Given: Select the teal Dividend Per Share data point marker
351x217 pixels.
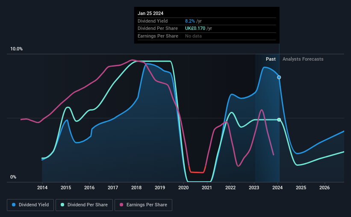Looking at the screenshot, I should click(x=279, y=120).
